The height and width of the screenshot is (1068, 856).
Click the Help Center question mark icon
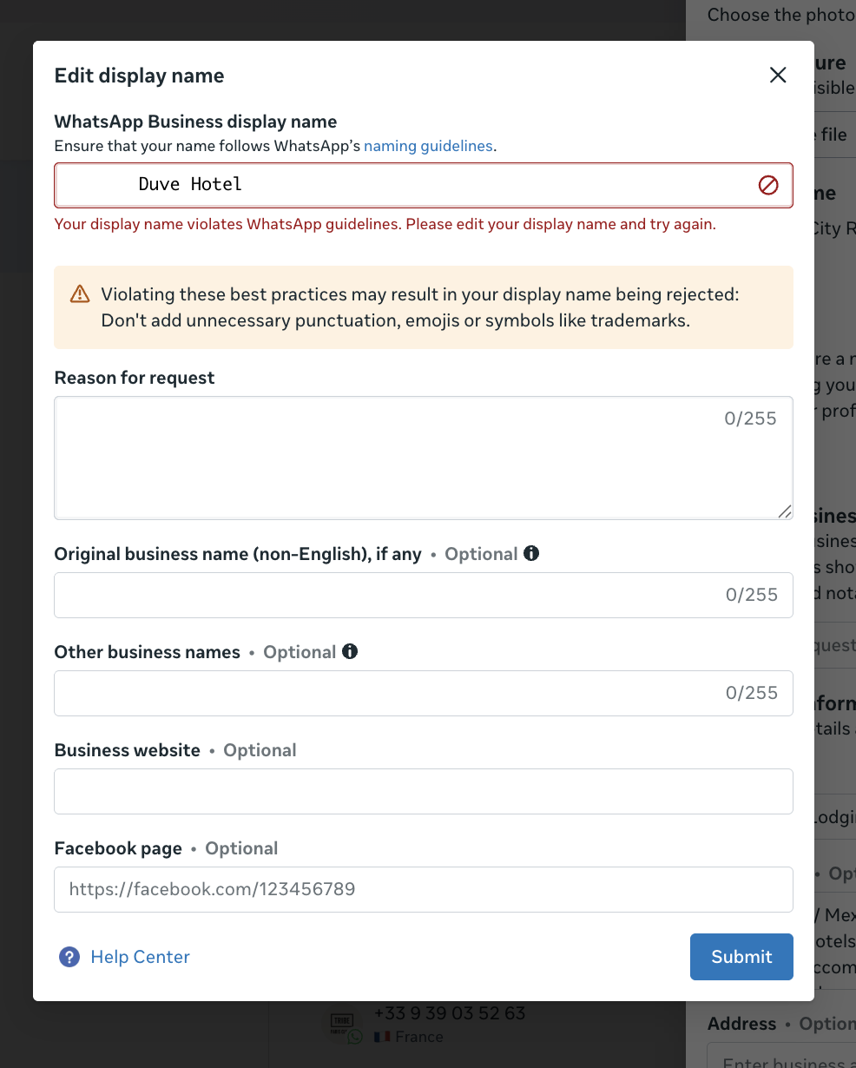tap(69, 957)
